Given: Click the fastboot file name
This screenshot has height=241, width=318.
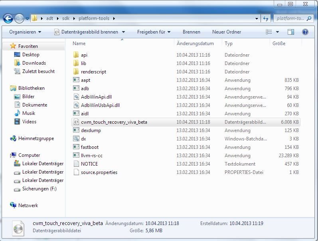Looking at the screenshot, I should pos(90,147).
